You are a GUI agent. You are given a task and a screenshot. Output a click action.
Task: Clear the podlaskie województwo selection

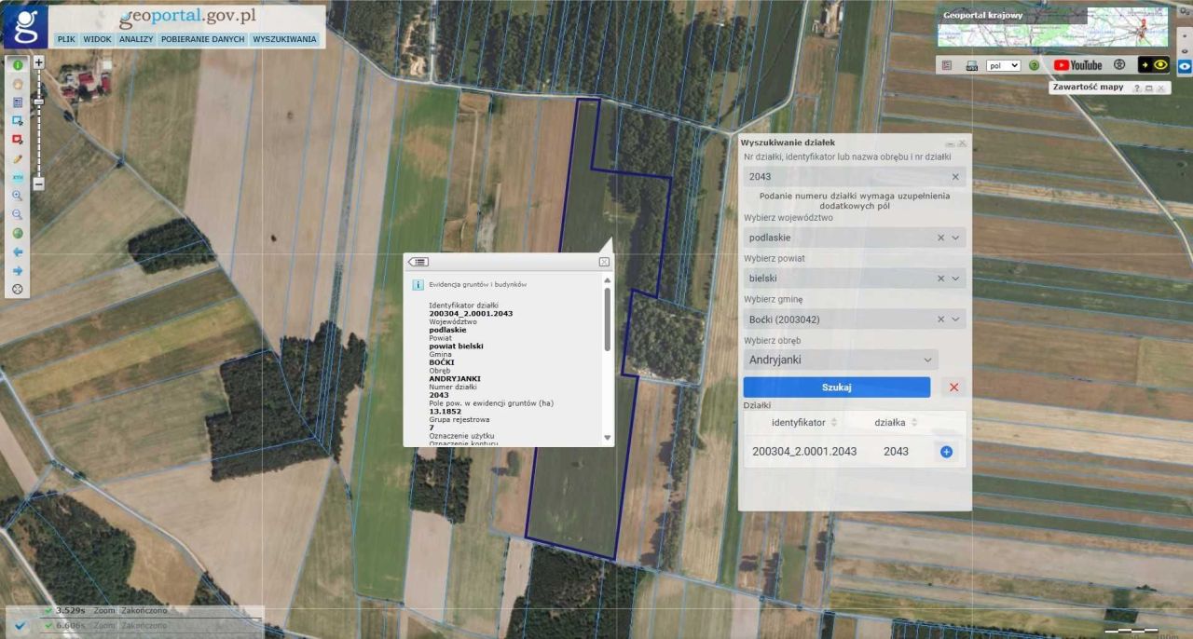940,238
